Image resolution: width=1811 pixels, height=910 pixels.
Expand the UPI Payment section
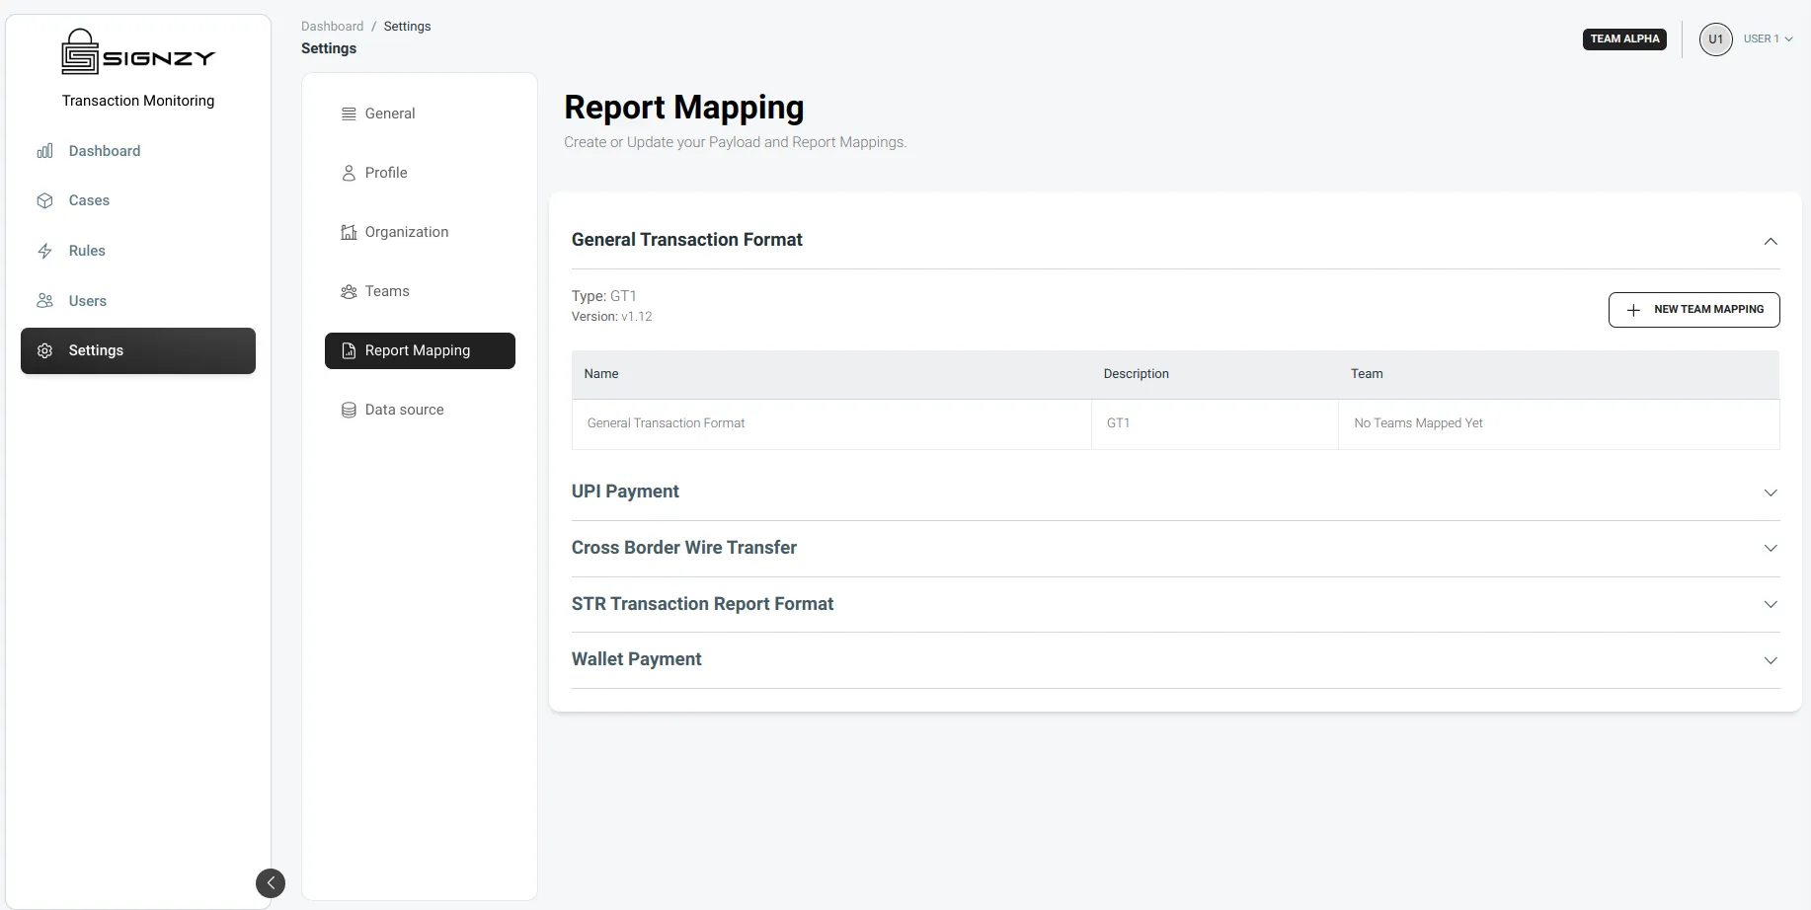pyautogui.click(x=1771, y=493)
